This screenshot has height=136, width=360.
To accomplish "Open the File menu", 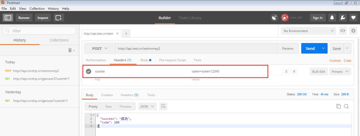I will [4, 8].
